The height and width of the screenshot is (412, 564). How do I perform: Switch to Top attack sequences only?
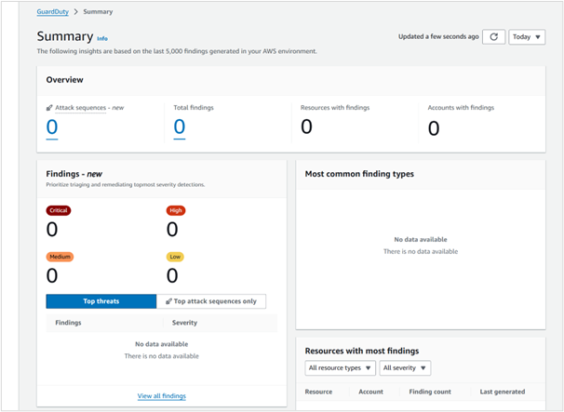211,301
